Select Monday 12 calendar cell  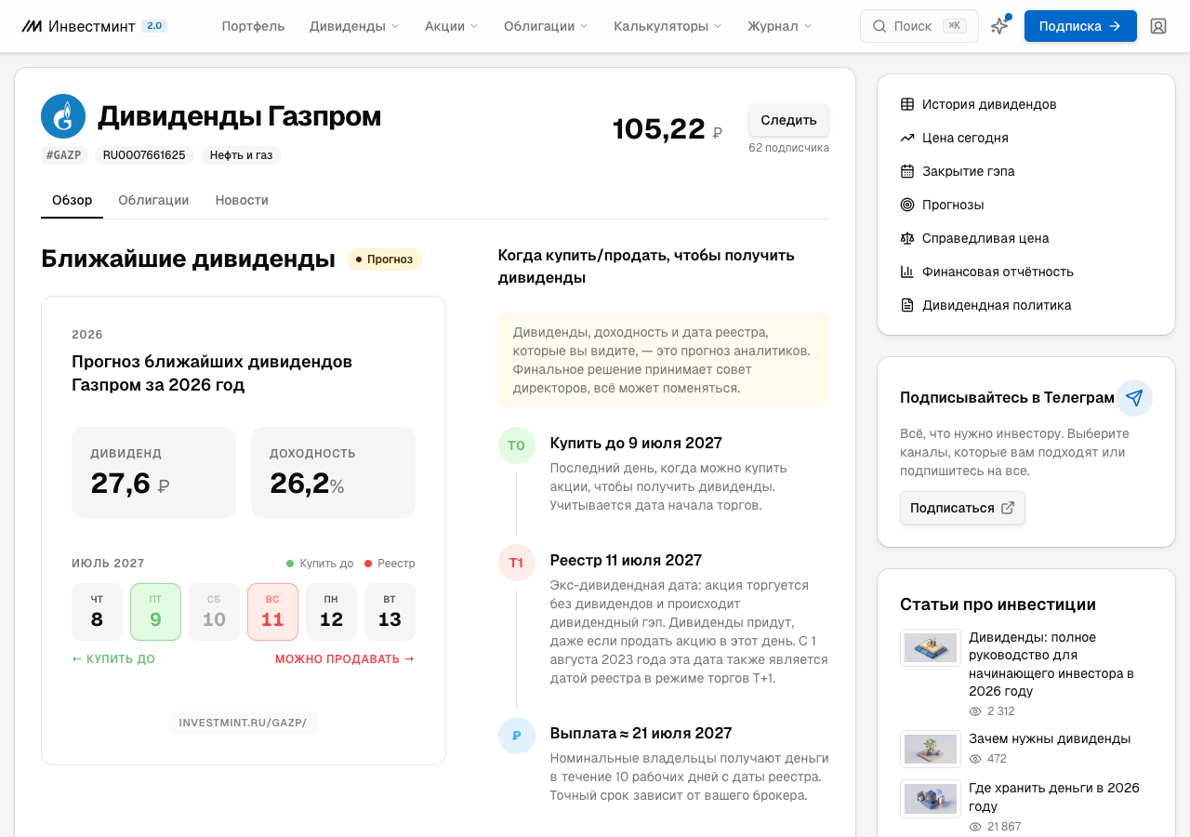[x=331, y=612]
